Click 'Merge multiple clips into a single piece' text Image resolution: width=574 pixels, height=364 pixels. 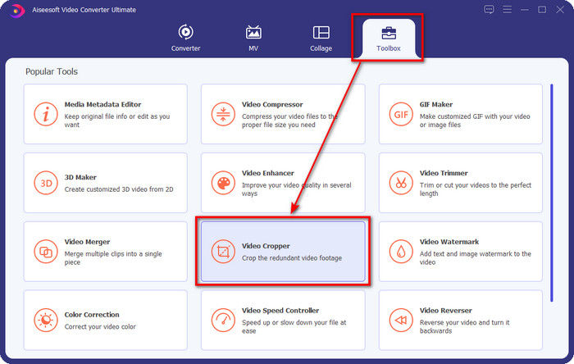pyautogui.click(x=113, y=258)
